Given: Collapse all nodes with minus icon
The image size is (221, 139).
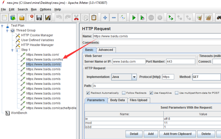Looking at the screenshot, I should [114, 18].
